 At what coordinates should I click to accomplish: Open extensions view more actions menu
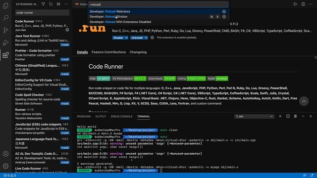(x=66, y=4)
